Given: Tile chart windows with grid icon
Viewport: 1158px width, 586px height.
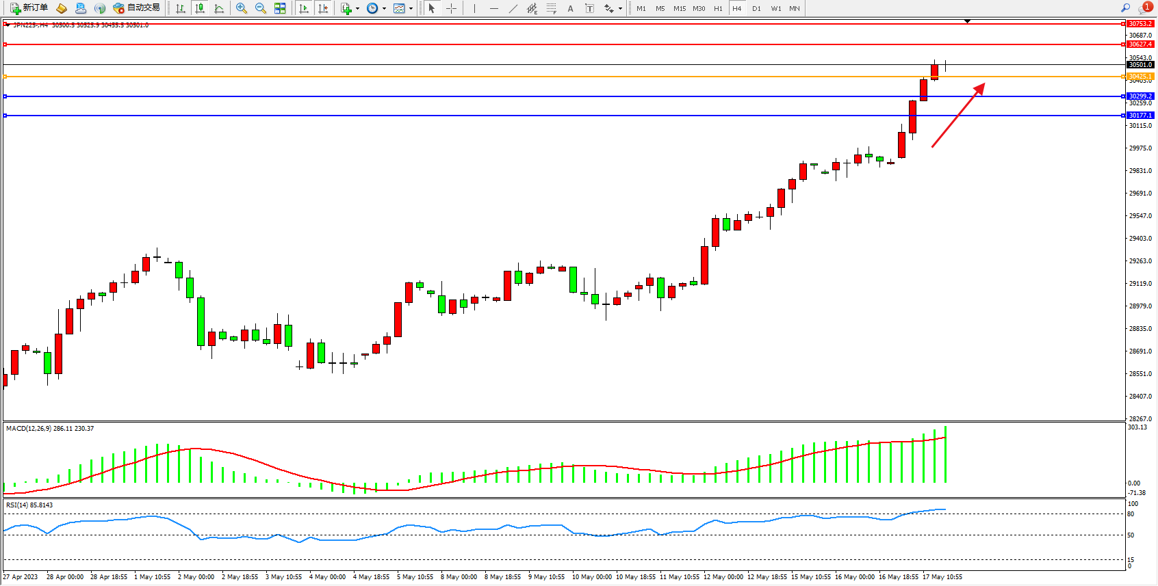Looking at the screenshot, I should click(x=280, y=8).
